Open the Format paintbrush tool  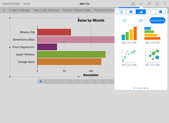[x=133, y=4]
